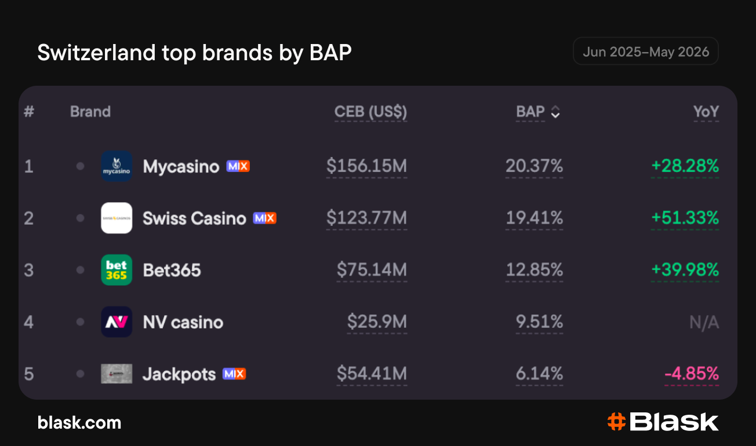This screenshot has width=756, height=446.
Task: Click the MIX badge beside Mycasino
Action: tap(238, 166)
